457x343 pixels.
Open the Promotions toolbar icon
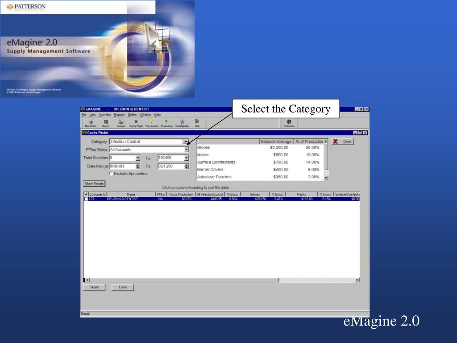click(x=166, y=123)
